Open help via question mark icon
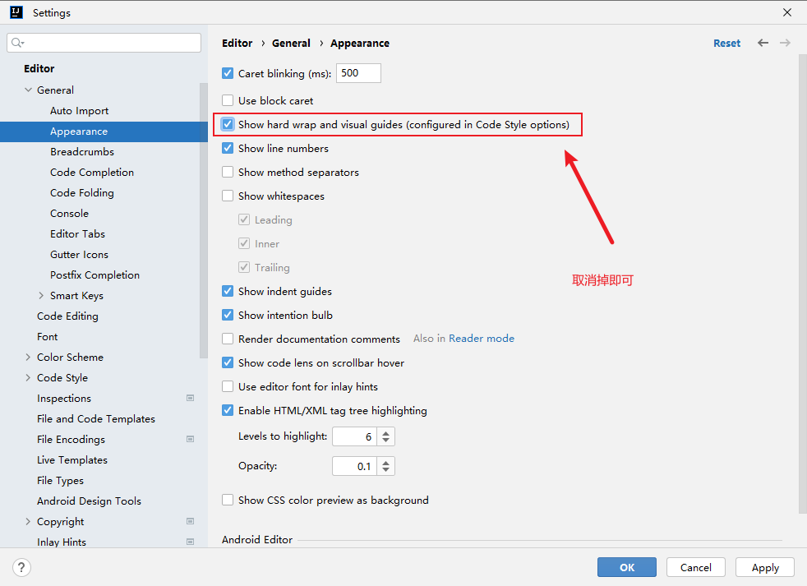The height and width of the screenshot is (586, 807). click(22, 567)
